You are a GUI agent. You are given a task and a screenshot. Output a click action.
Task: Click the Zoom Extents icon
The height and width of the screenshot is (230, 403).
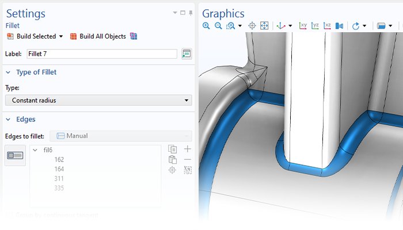[264, 26]
